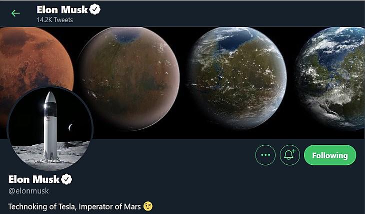Viewport: 365px width, 214px height.
Task: Click the Elon Musk title in header
Action: (62, 10)
